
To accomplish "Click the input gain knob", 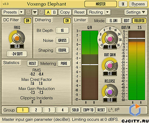I will 110,39.
